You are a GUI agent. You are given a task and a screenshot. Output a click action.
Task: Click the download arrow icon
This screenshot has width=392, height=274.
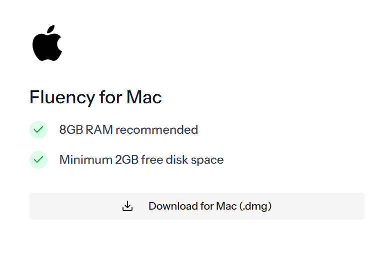pos(127,206)
